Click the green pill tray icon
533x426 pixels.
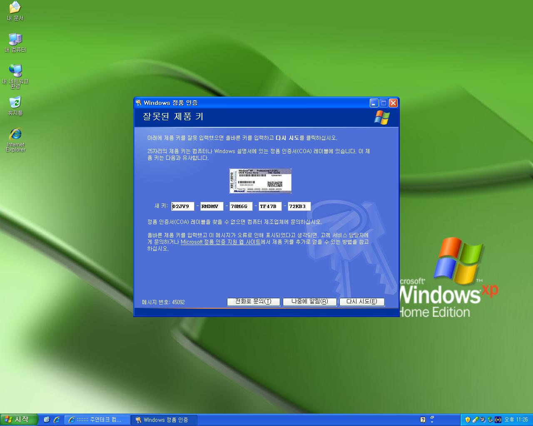pyautogui.click(x=475, y=420)
